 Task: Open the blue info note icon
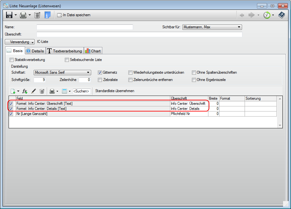coord(47,15)
